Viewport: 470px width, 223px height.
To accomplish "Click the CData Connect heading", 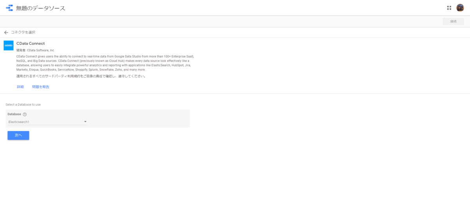I will click(31, 43).
